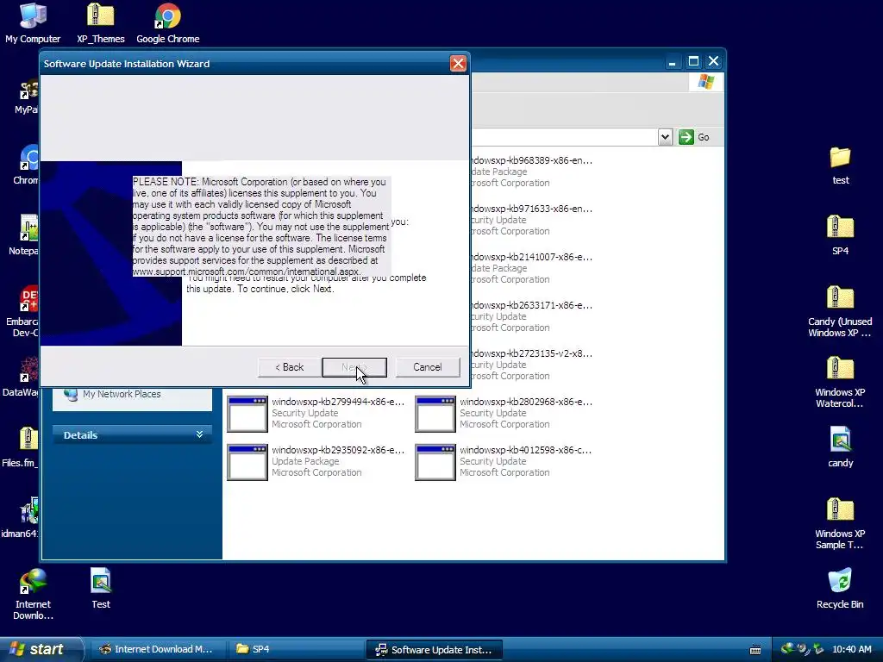Viewport: 883px width, 662px height.
Task: Select the windowsxp-kb971633-x86 file name
Action: pos(530,209)
